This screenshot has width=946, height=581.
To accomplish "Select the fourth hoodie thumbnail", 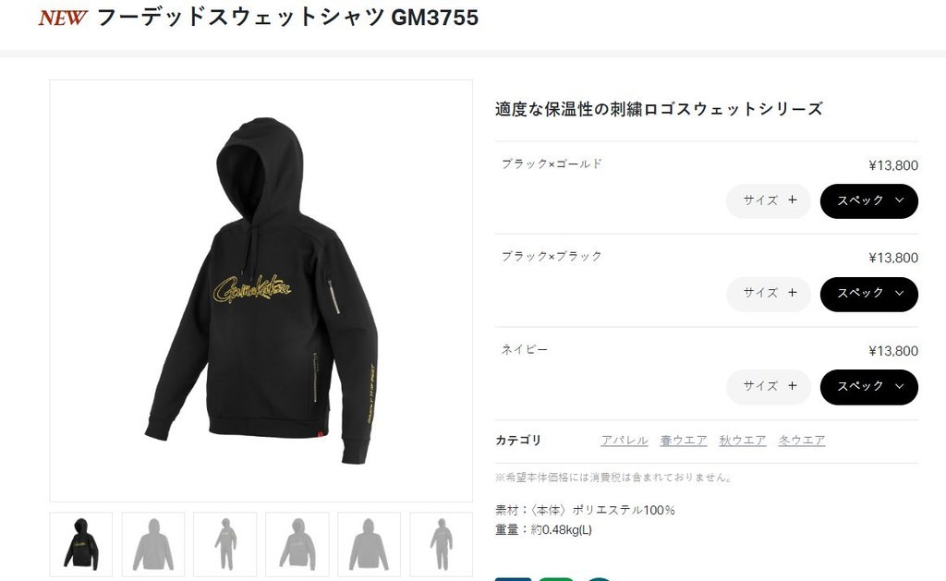I will tap(297, 544).
